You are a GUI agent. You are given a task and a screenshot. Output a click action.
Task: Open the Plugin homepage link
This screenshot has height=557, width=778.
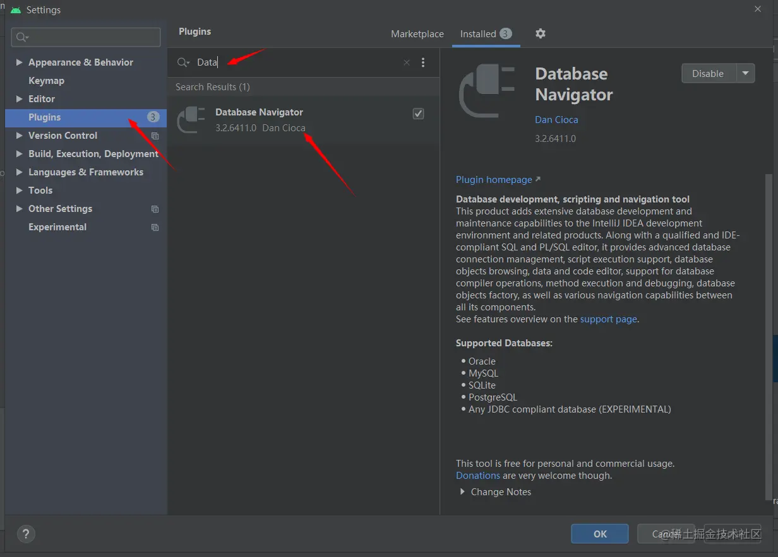click(x=498, y=180)
